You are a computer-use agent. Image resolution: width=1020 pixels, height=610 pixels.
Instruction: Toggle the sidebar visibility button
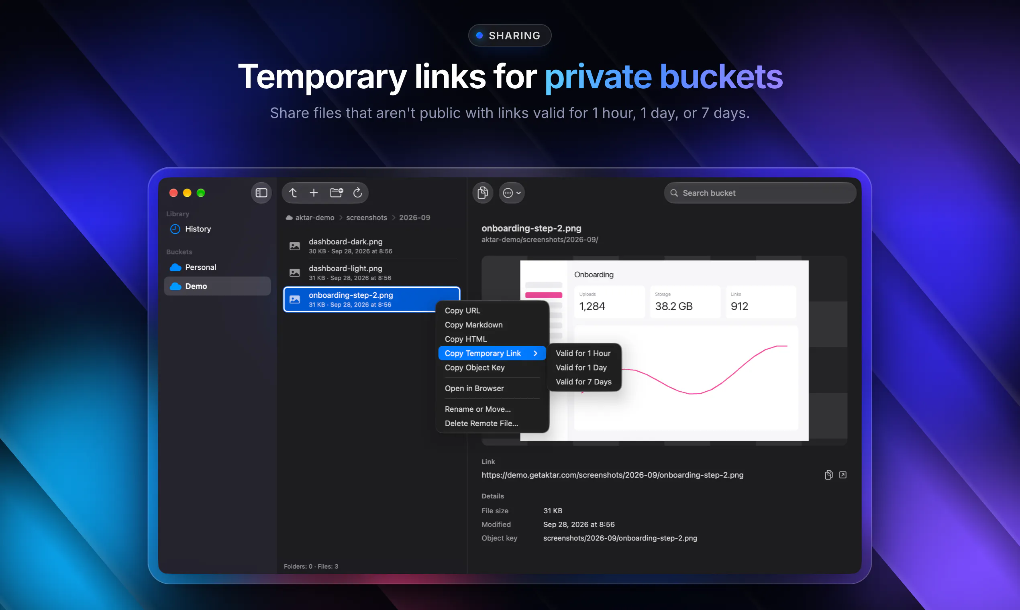click(x=261, y=193)
